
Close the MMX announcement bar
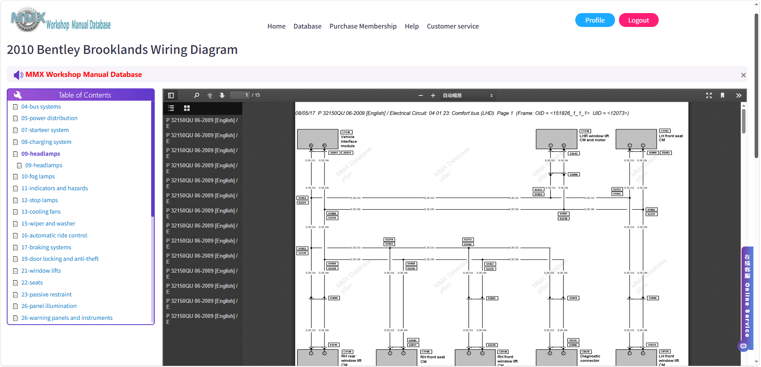point(743,75)
